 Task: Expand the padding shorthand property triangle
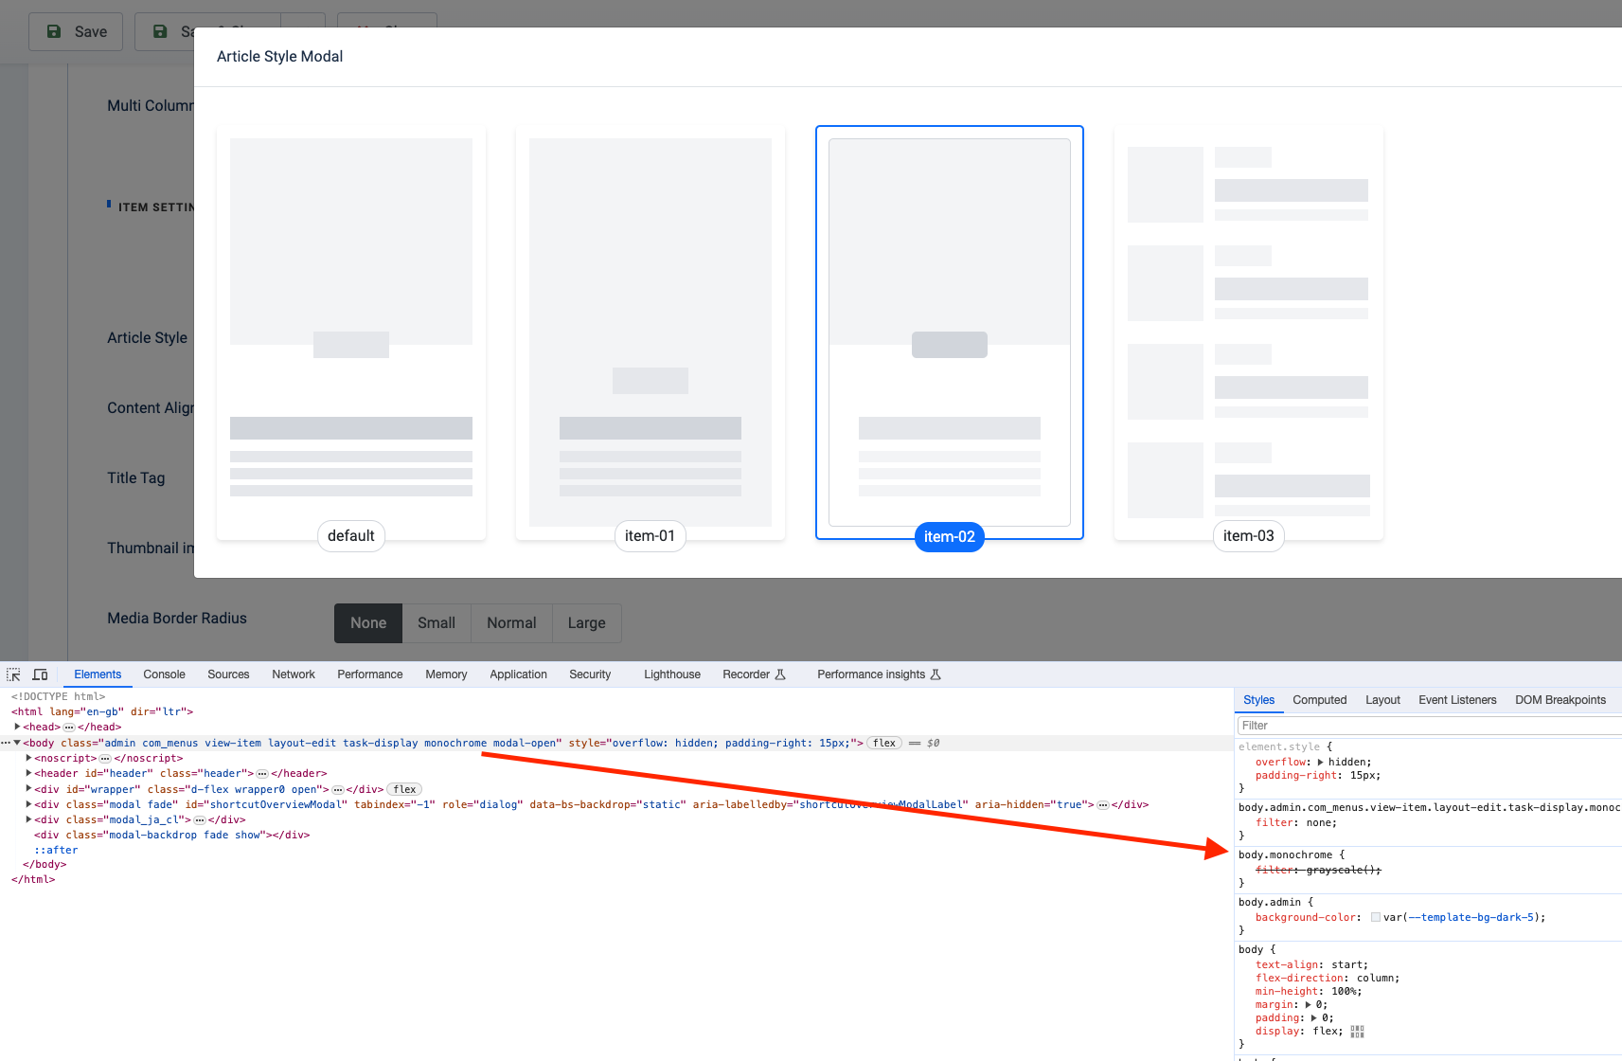point(1313,1017)
